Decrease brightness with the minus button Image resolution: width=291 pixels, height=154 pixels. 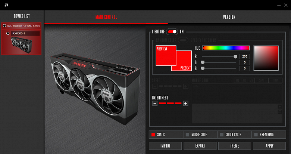pyautogui.click(x=155, y=104)
